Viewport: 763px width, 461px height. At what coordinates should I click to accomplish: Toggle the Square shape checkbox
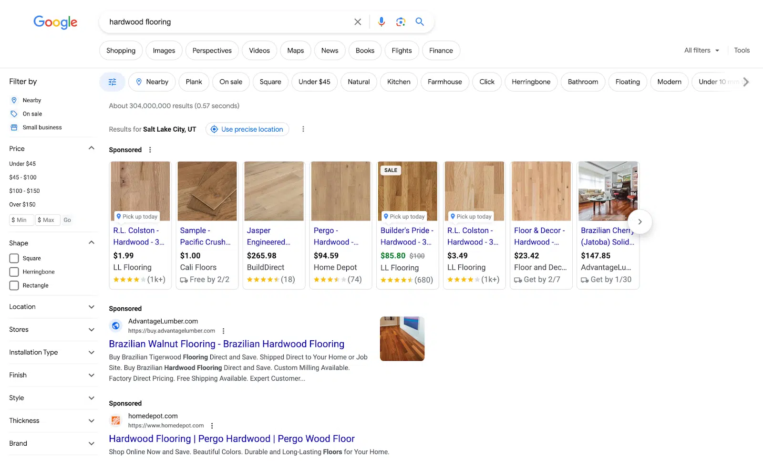click(x=14, y=258)
